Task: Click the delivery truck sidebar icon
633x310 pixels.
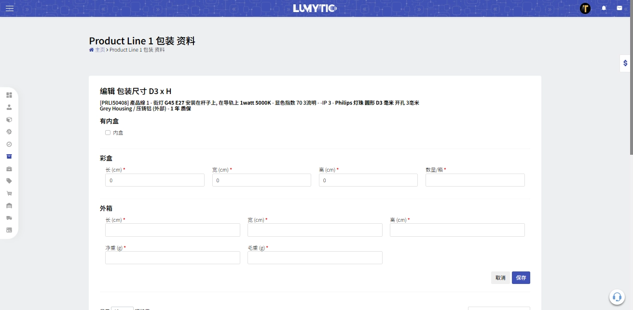Action: (x=9, y=218)
